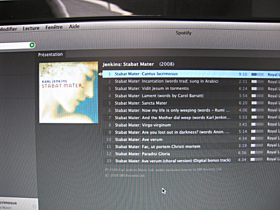Select the Présentation tab
The height and width of the screenshot is (210, 280).
(50, 54)
